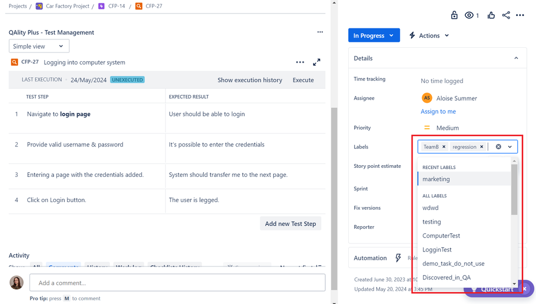Click the lock restrictions icon
536x304 pixels.
454,15
